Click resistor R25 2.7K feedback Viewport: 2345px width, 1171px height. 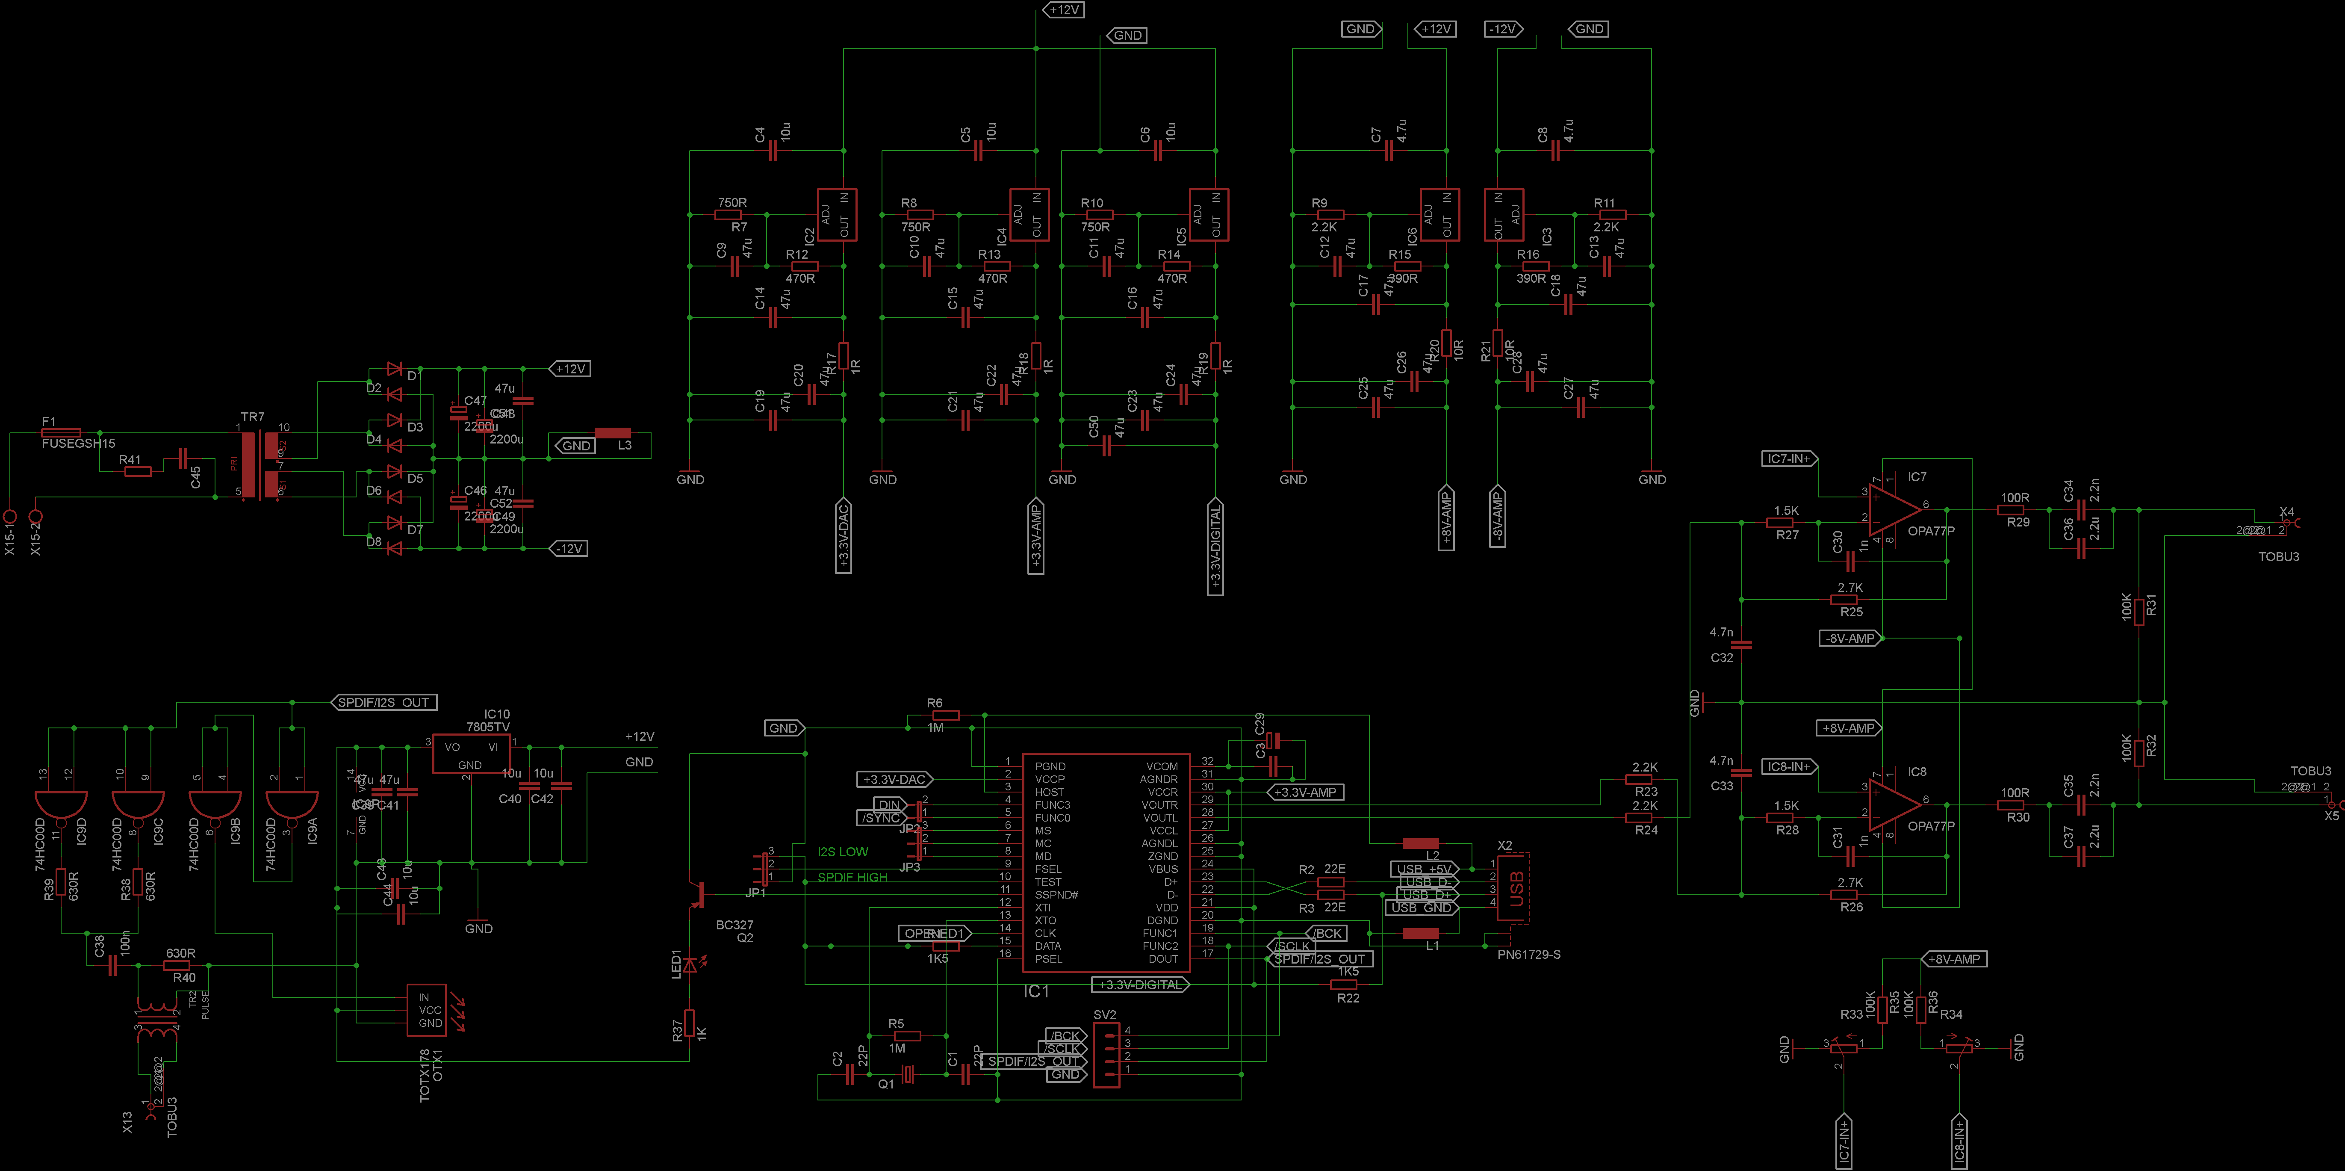coord(1844,600)
